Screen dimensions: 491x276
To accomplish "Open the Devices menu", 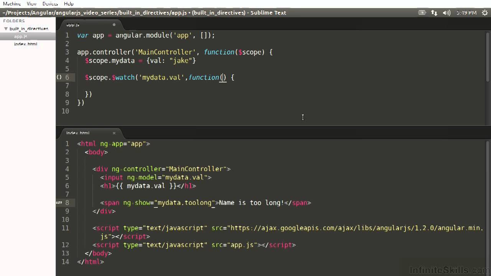I will (x=50, y=3).
